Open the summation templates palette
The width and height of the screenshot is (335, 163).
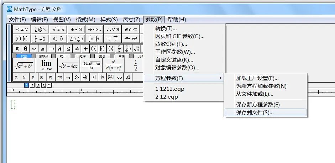pyautogui.click(x=76, y=39)
